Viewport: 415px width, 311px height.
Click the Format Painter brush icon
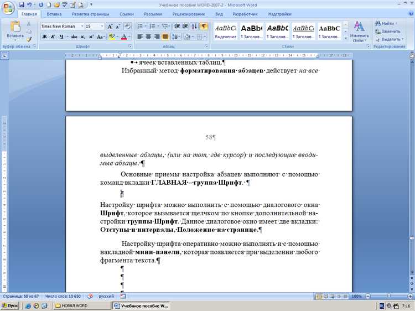click(29, 39)
